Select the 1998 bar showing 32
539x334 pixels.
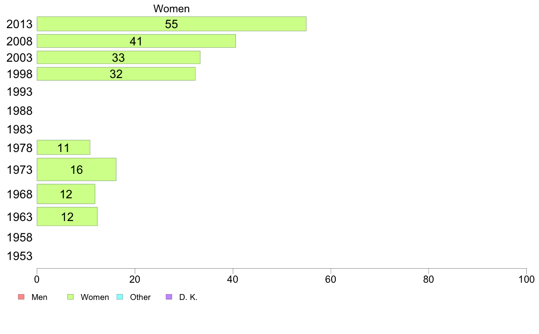pos(116,74)
